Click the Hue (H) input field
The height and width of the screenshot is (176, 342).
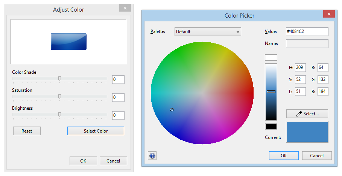click(300, 68)
